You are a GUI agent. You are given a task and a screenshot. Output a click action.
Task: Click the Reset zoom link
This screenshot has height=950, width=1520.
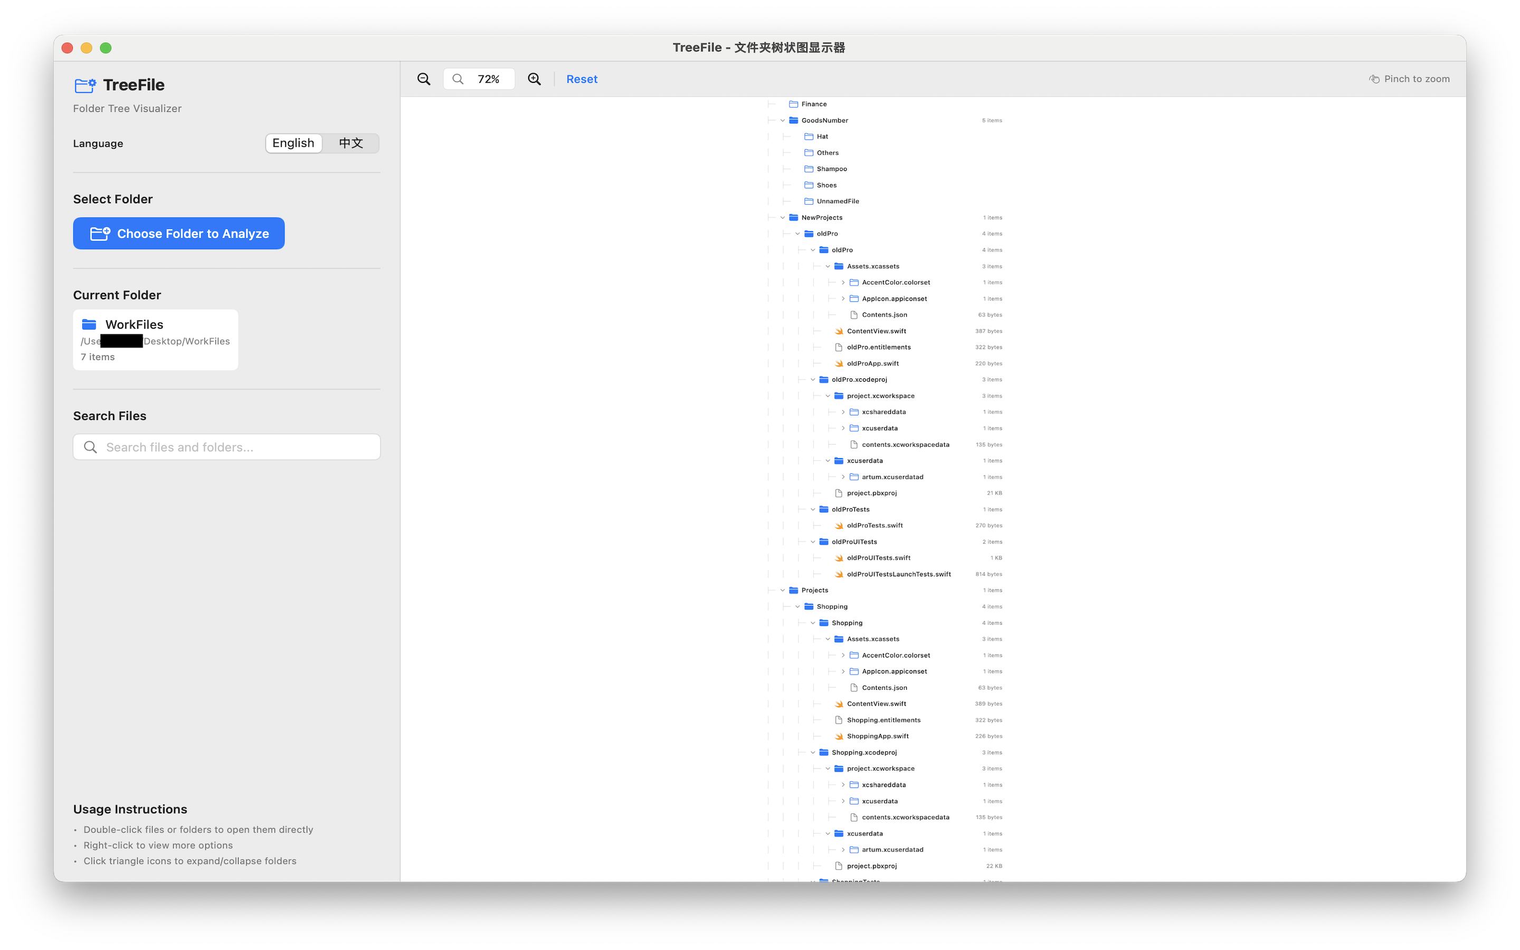coord(582,79)
